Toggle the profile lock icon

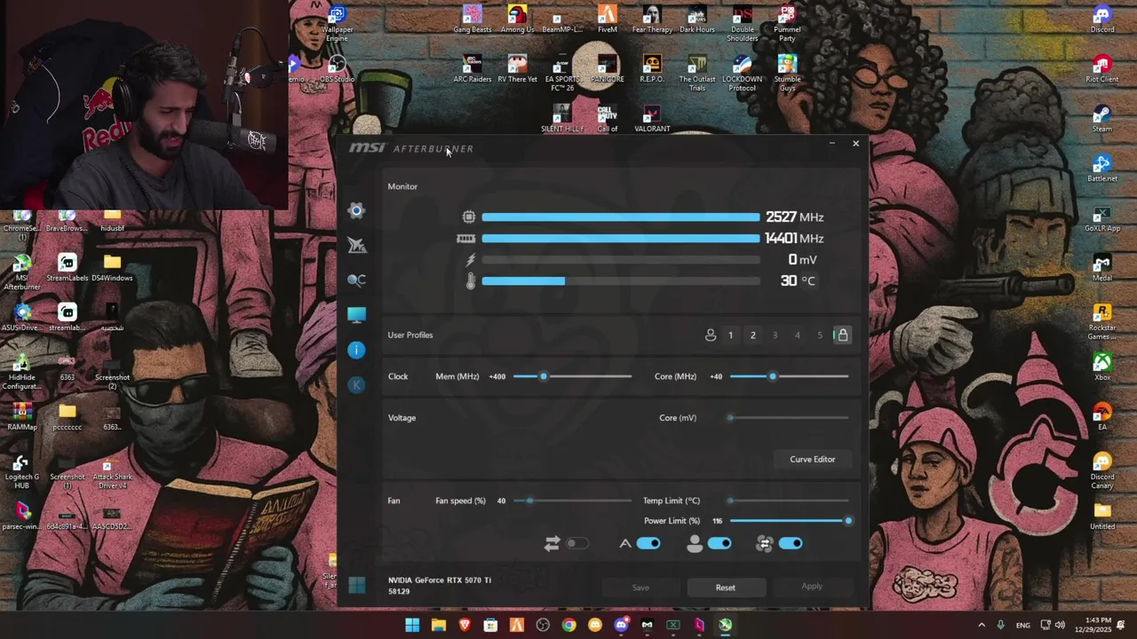pos(842,335)
